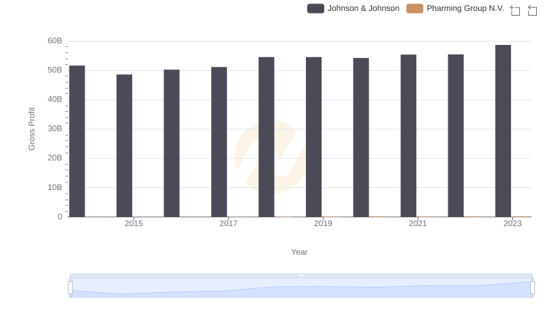Screen dimensions: 545x314
Task: Click the 2019 x-axis label
Action: tap(323, 223)
